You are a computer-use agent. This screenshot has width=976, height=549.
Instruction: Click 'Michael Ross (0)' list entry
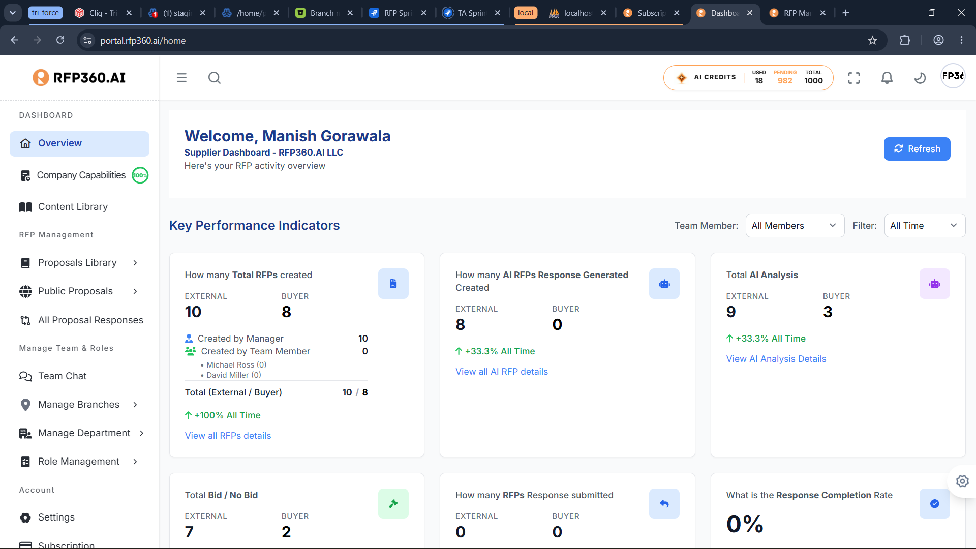pos(236,365)
